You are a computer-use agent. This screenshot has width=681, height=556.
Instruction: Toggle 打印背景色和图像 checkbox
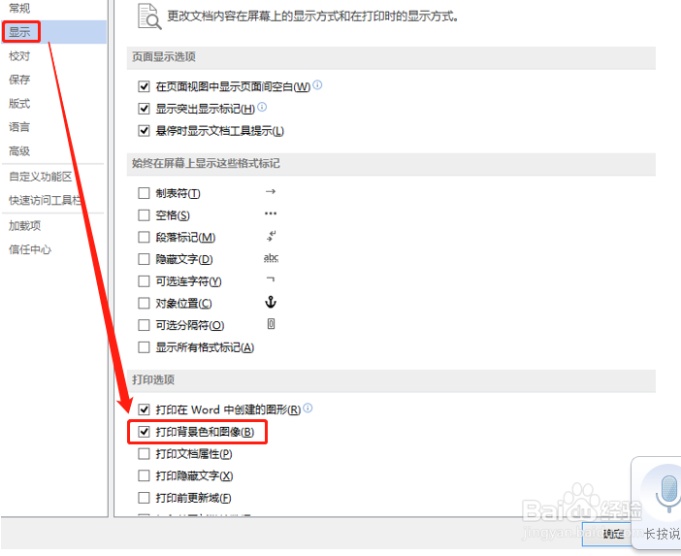144,432
